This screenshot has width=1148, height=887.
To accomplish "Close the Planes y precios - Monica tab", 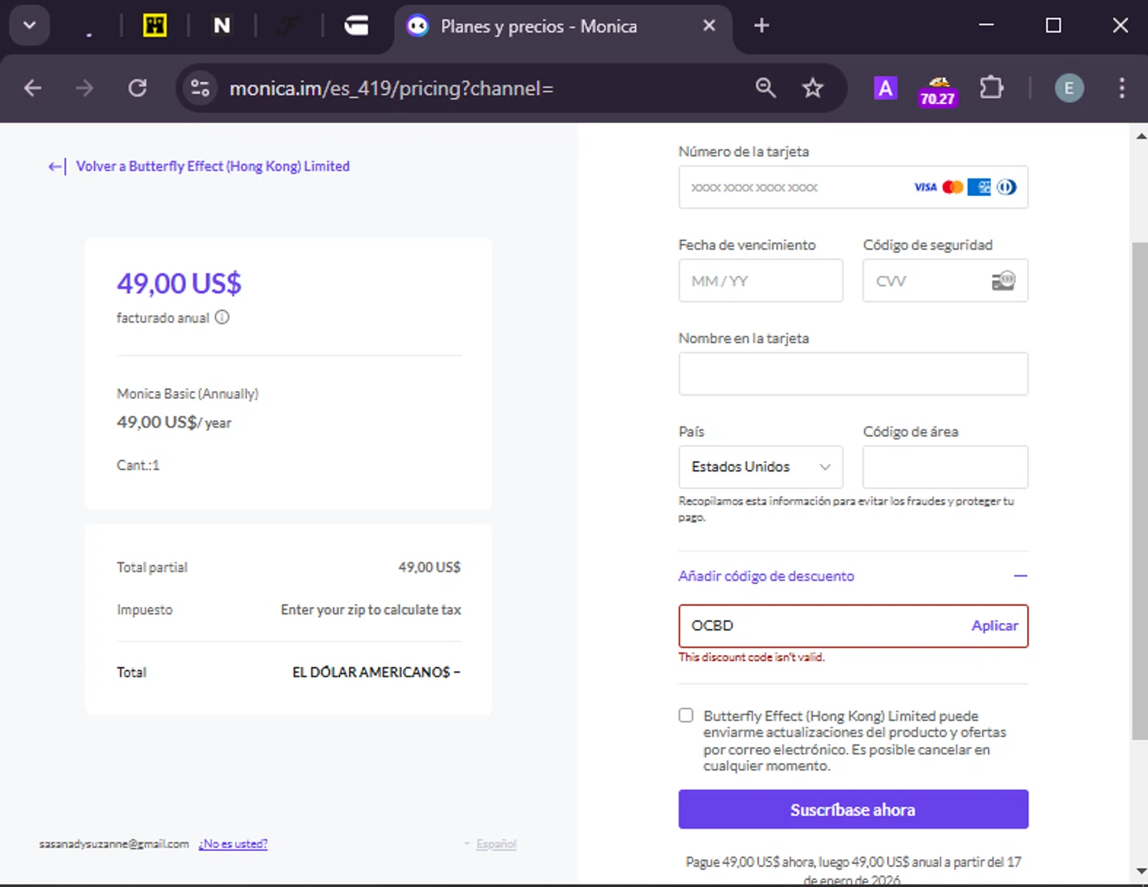I will [709, 25].
